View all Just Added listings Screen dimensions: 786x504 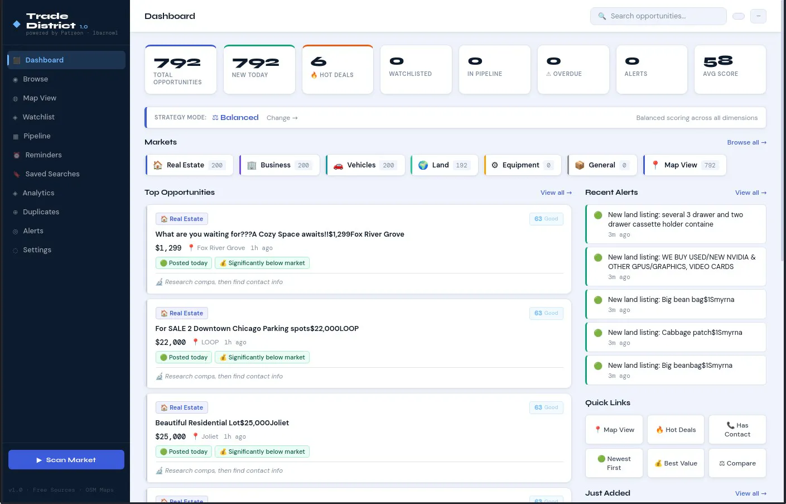pos(750,493)
